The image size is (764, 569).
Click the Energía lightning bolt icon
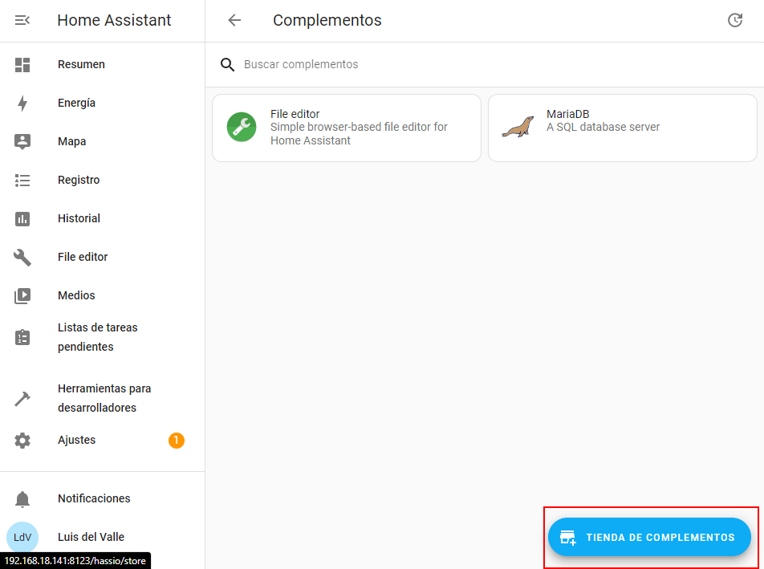[22, 104]
